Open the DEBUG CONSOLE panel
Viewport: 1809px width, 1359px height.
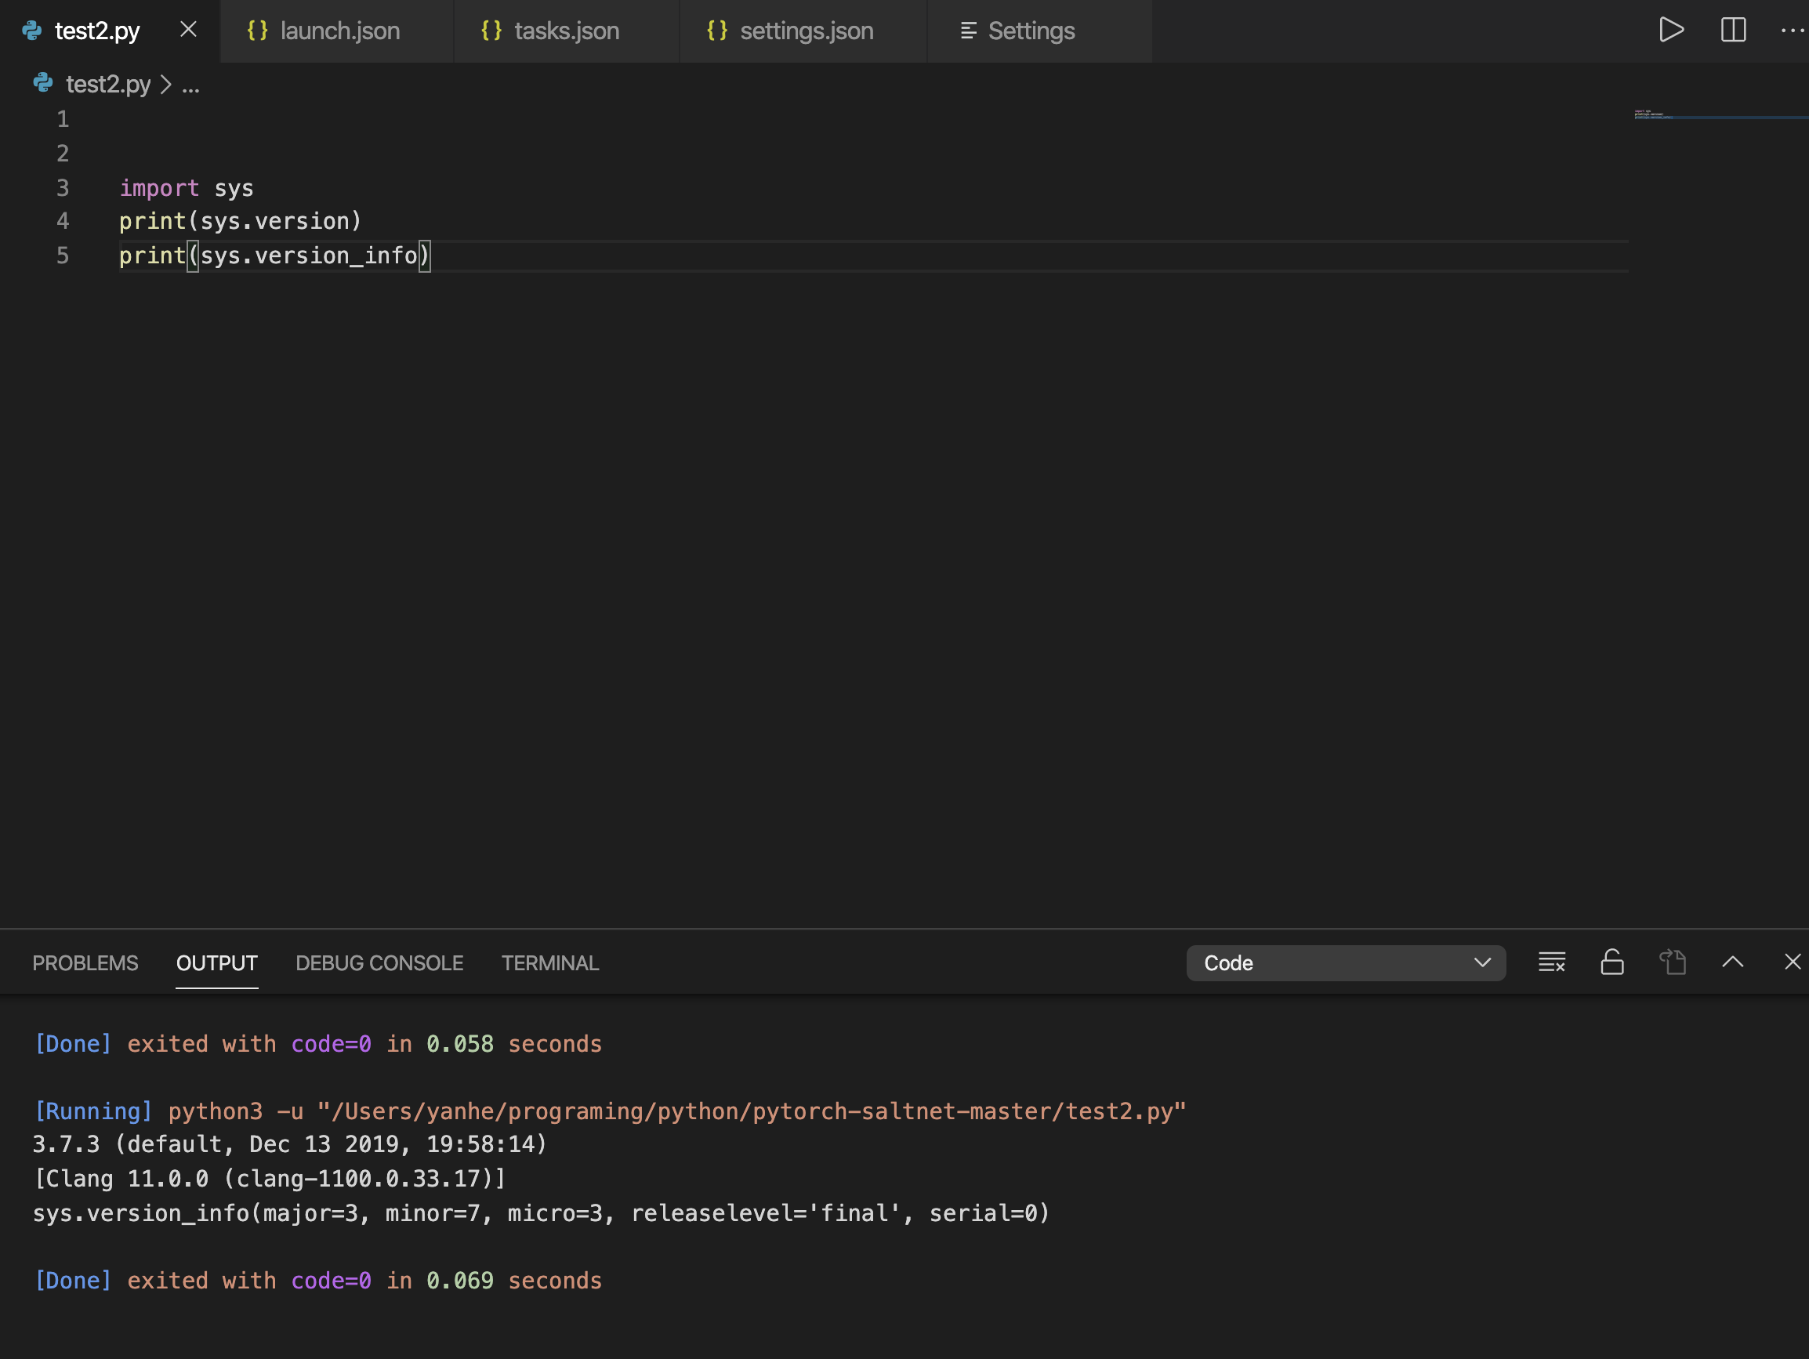[x=379, y=963]
